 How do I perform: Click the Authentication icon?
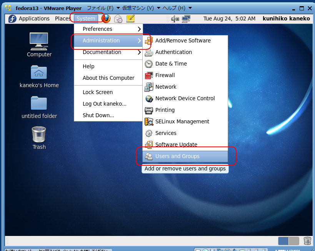point(149,52)
